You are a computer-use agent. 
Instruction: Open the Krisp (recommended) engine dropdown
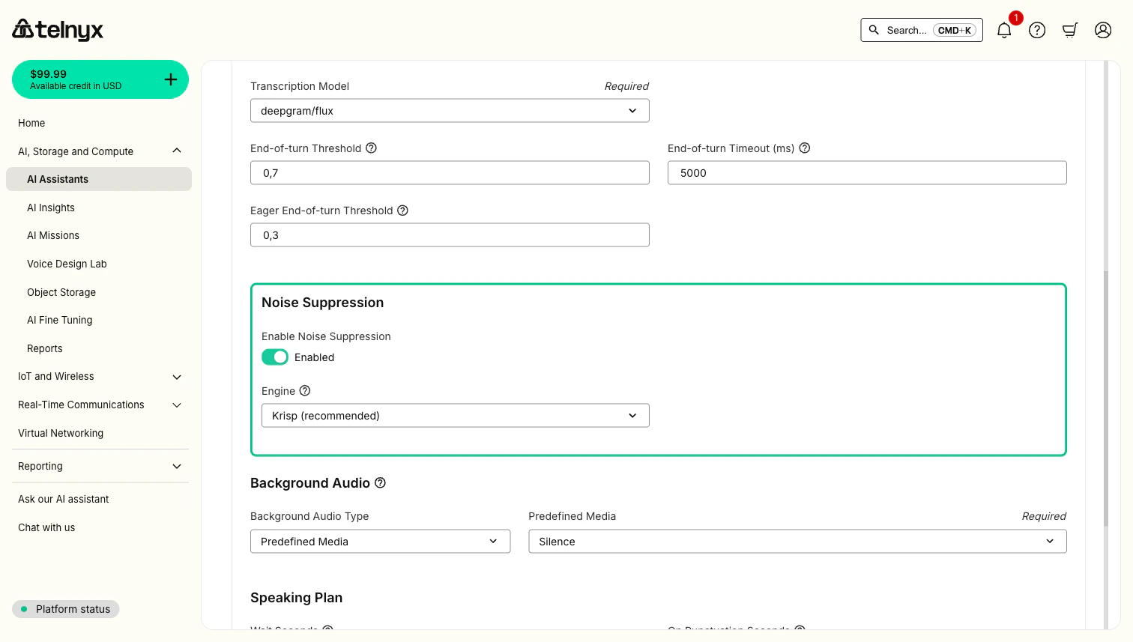click(456, 416)
